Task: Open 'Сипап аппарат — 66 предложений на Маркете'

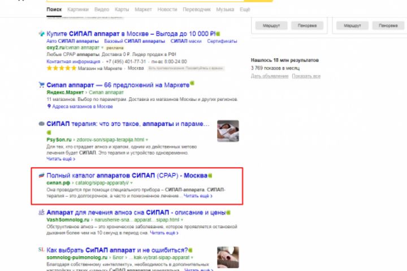Action: (118, 85)
